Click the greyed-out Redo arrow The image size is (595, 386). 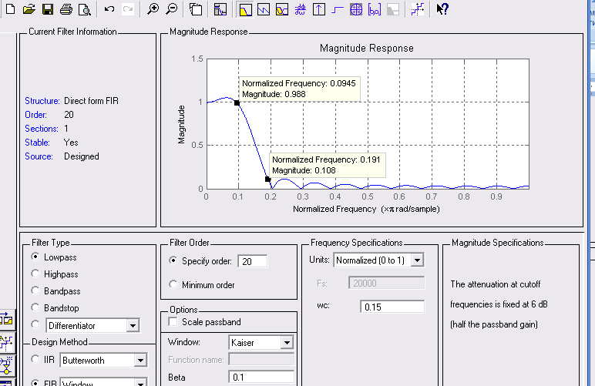[x=128, y=8]
